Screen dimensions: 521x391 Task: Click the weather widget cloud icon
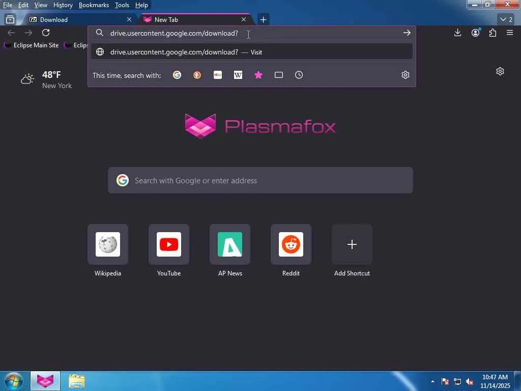pyautogui.click(x=27, y=79)
